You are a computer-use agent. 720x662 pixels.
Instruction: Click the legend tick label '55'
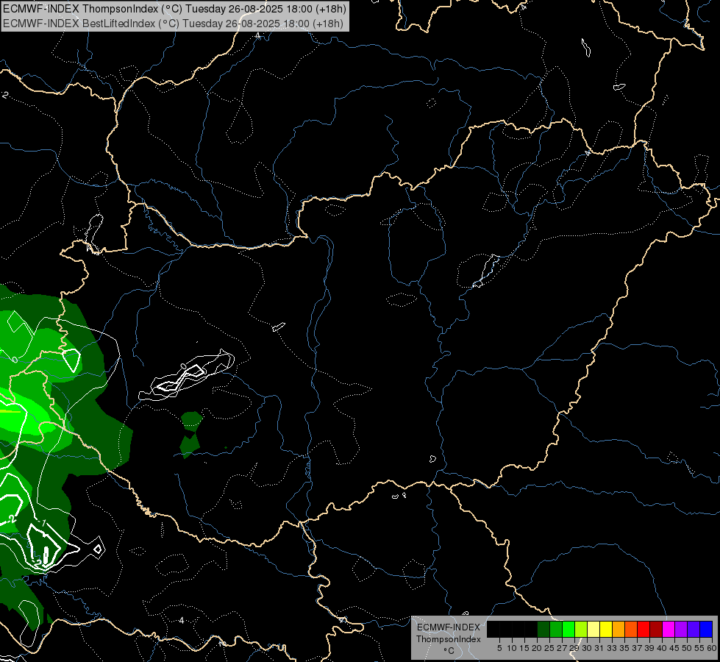[x=699, y=648]
